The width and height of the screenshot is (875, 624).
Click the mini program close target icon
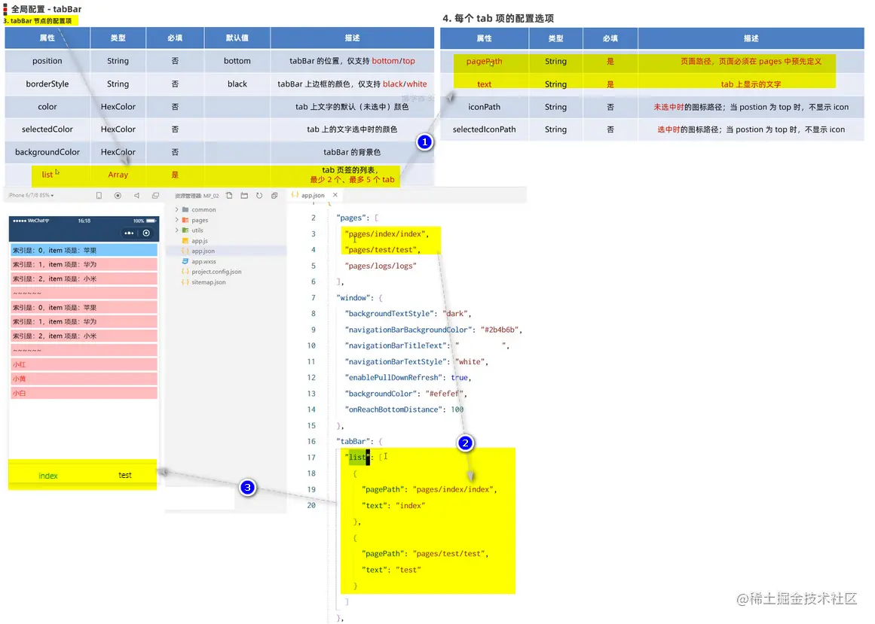[x=146, y=233]
